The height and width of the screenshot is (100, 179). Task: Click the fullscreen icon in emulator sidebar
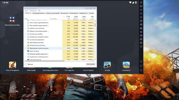pos(141,17)
